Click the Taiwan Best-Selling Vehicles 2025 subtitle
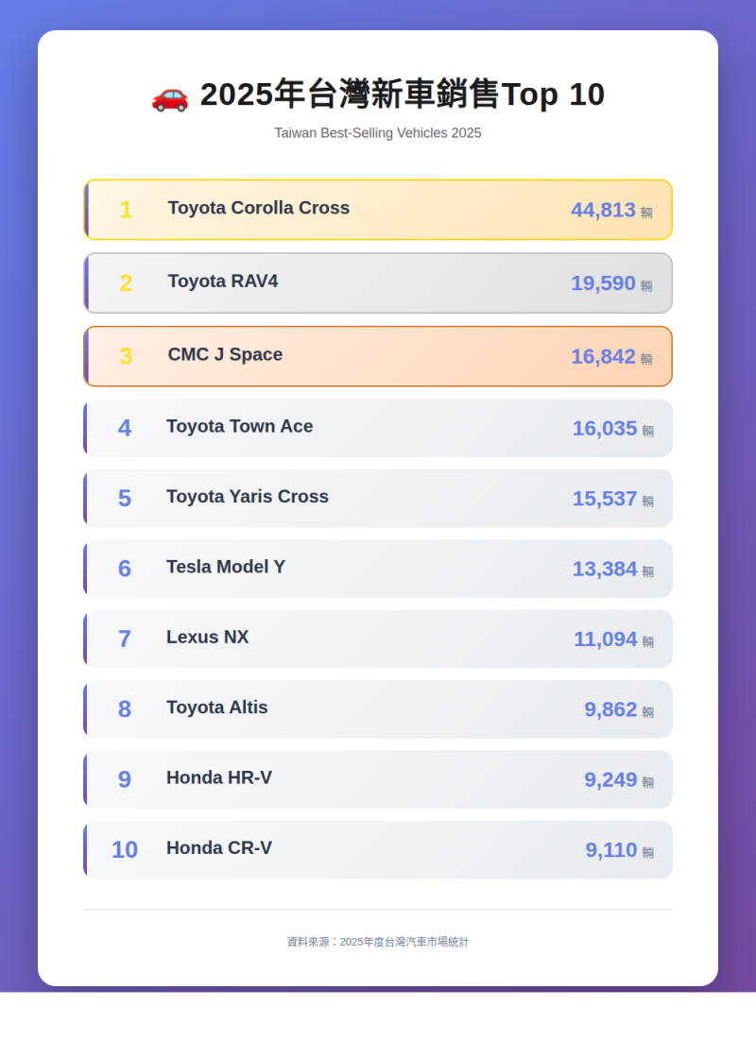The width and height of the screenshot is (756, 1058). 378,133
